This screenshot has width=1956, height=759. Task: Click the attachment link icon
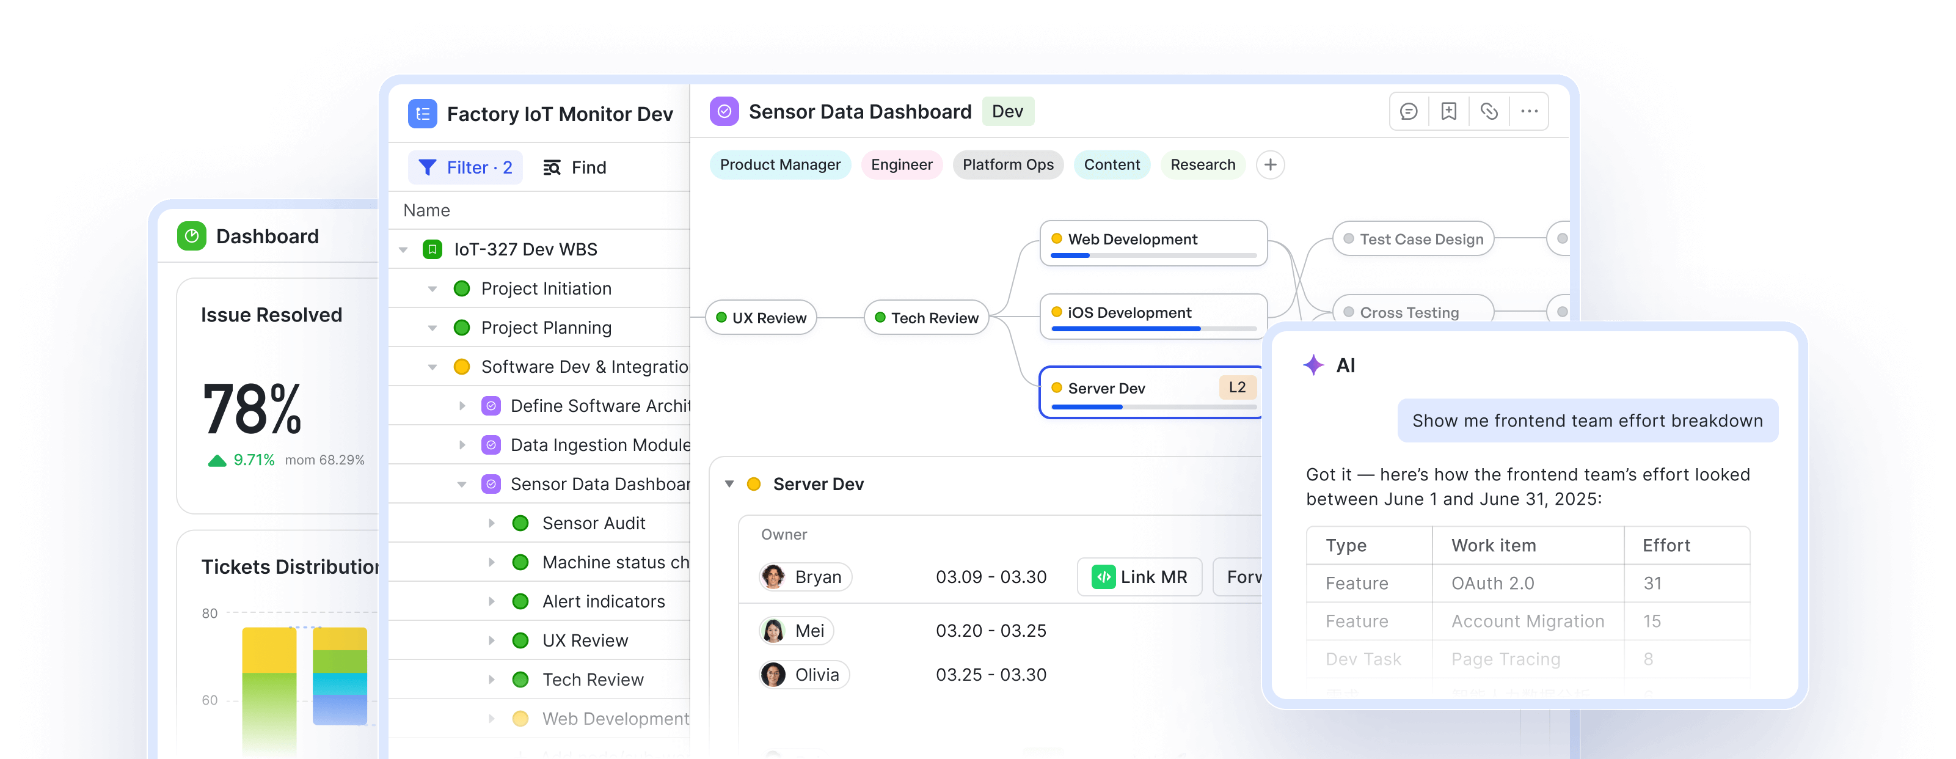click(1489, 112)
